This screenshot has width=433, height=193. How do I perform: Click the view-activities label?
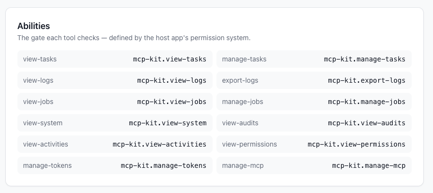tap(46, 144)
